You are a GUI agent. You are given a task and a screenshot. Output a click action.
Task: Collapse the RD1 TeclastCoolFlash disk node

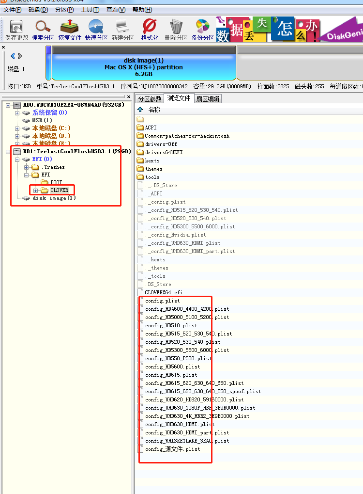point(8,152)
